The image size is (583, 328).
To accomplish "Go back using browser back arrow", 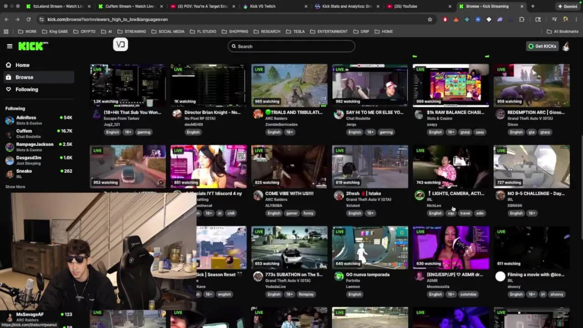I will point(6,20).
